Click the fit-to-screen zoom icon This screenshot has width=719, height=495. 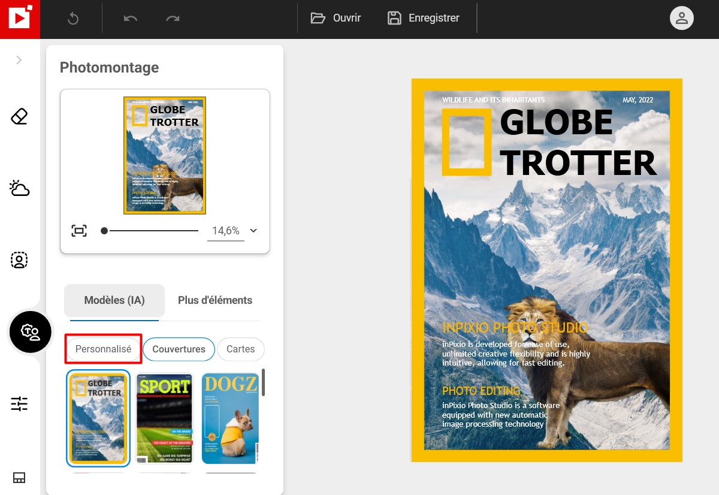coord(79,231)
